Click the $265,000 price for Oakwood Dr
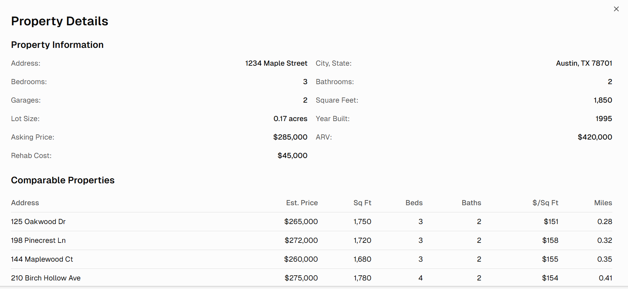The height and width of the screenshot is (289, 628). pyautogui.click(x=301, y=222)
